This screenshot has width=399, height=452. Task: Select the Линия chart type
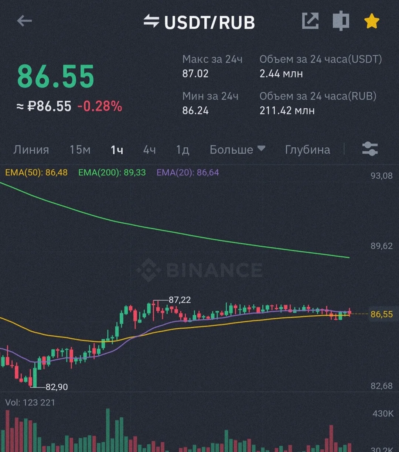click(x=31, y=150)
